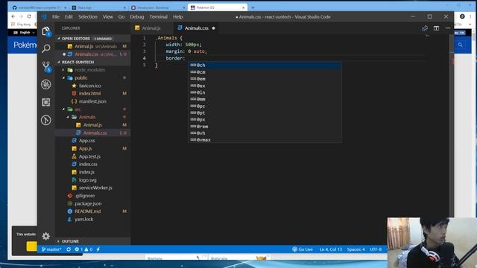This screenshot has height=268, width=477.
Task: Open the File menu
Action: [x=56, y=16]
